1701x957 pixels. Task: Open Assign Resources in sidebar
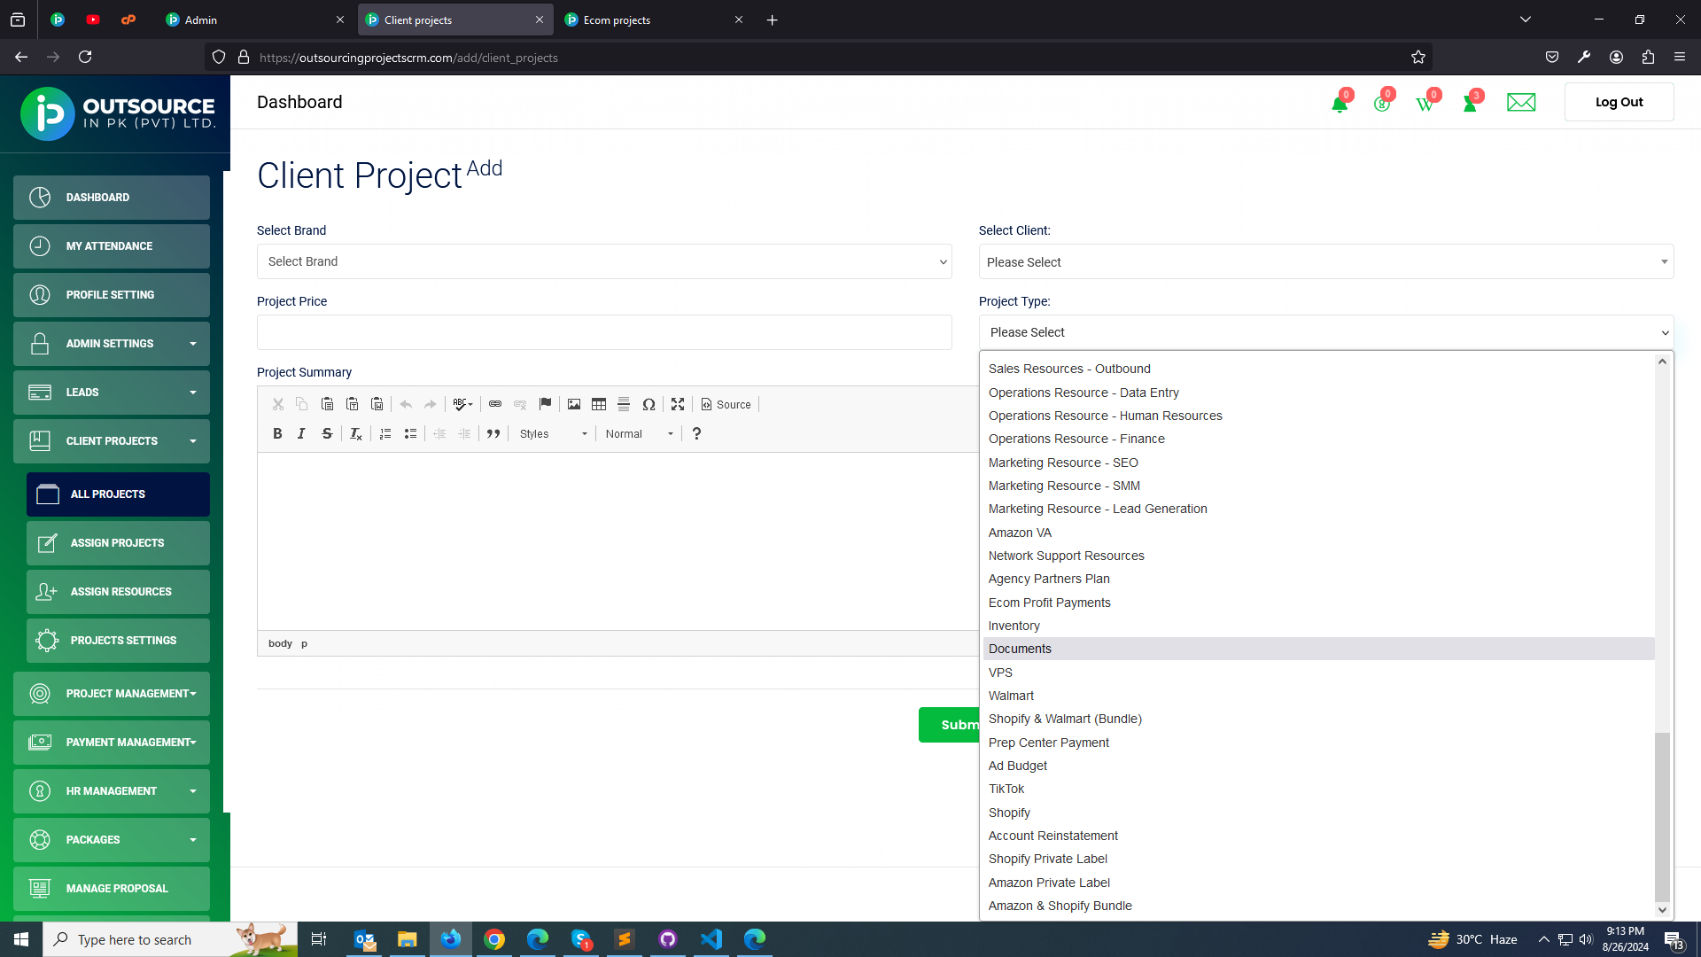pyautogui.click(x=118, y=592)
